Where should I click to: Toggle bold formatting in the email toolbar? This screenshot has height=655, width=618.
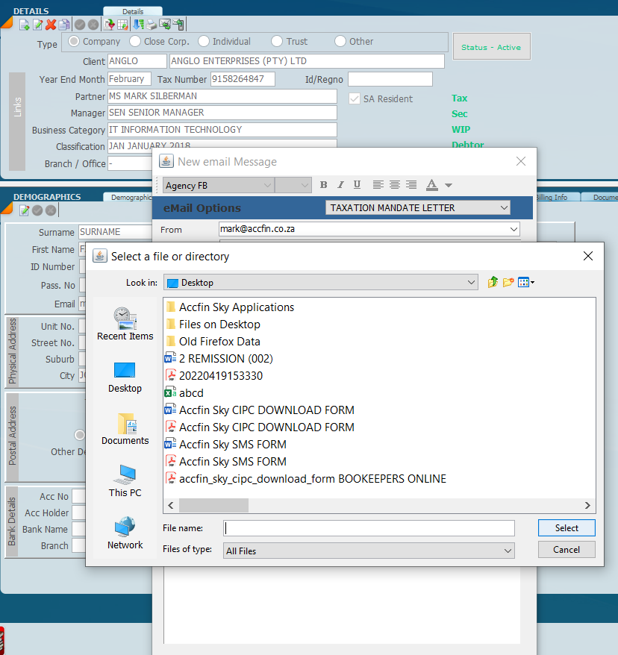[x=323, y=185]
